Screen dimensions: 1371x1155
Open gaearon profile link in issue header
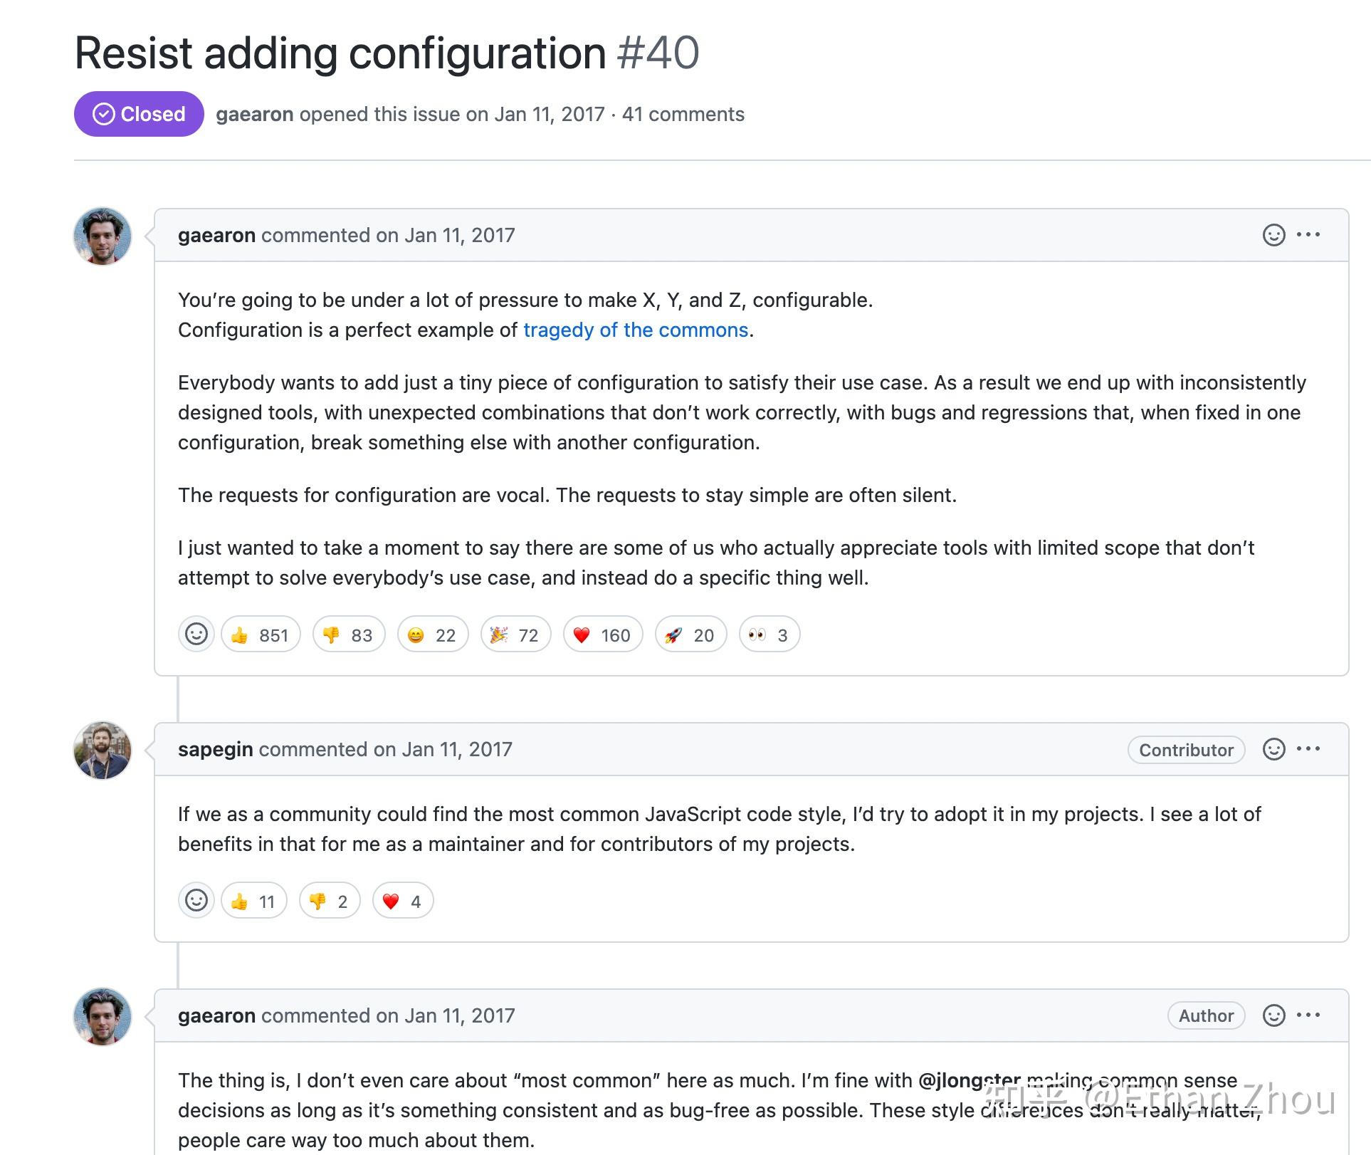(255, 114)
